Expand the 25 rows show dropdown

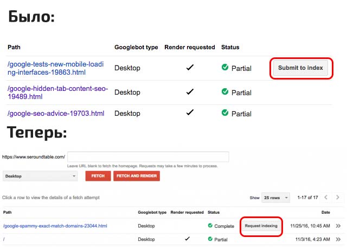click(x=276, y=198)
